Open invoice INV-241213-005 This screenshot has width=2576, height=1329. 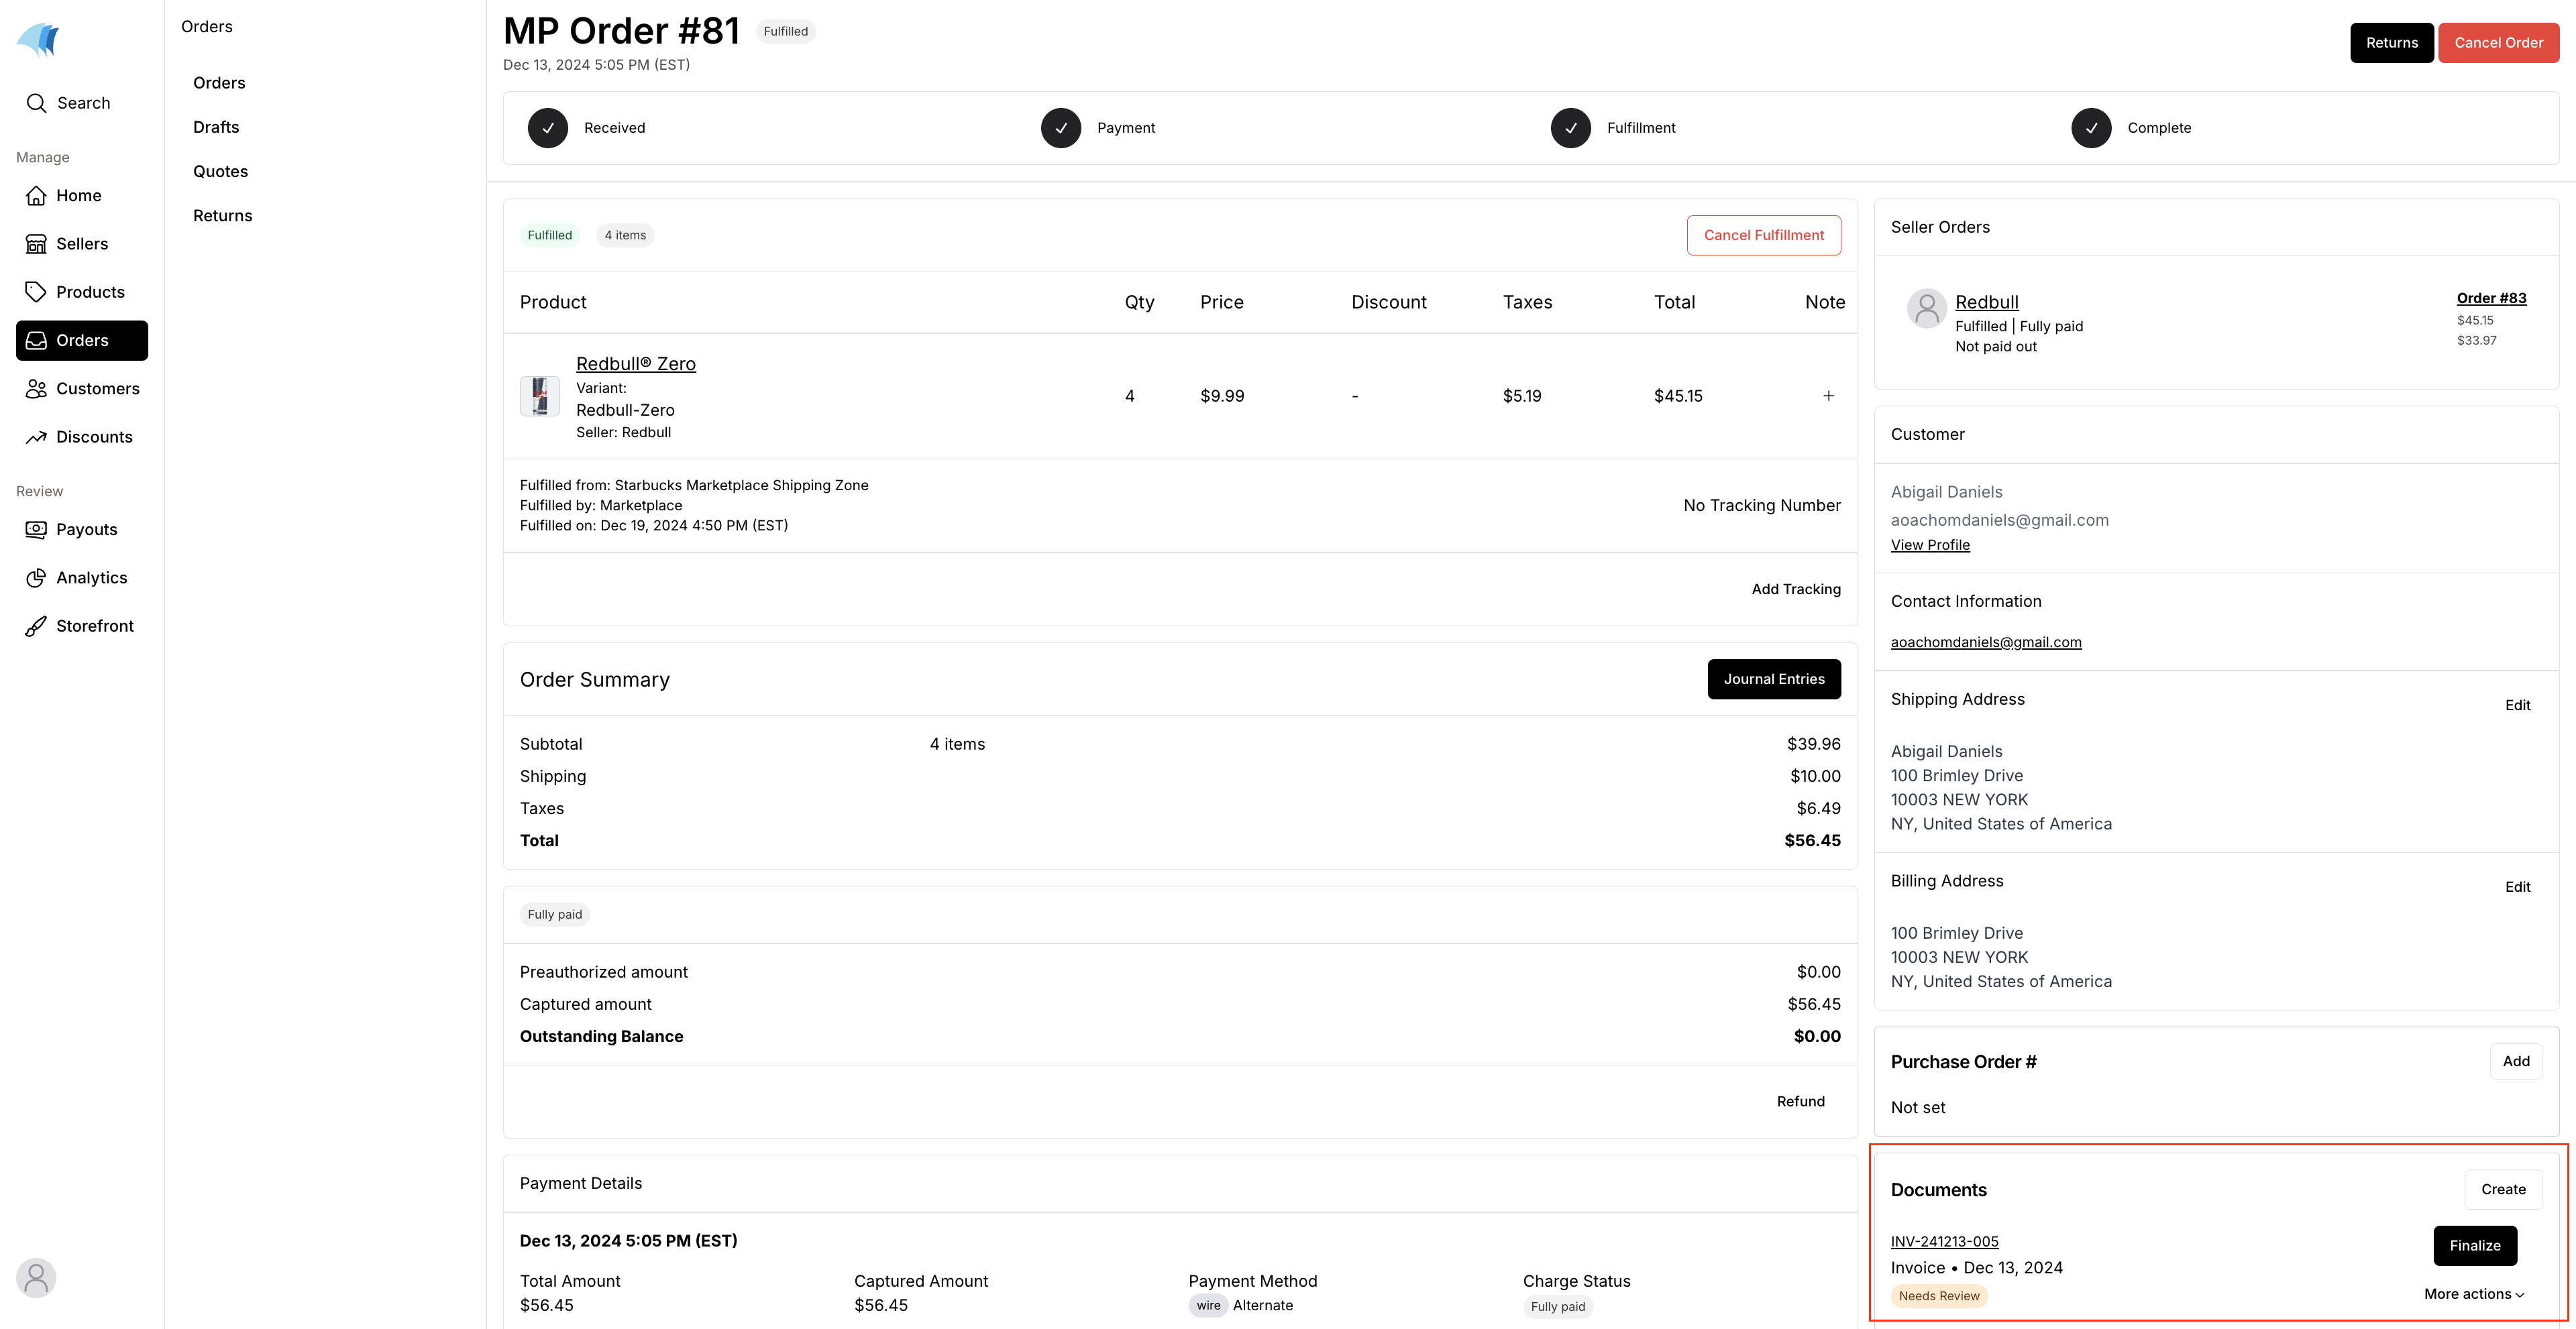(x=1944, y=1241)
